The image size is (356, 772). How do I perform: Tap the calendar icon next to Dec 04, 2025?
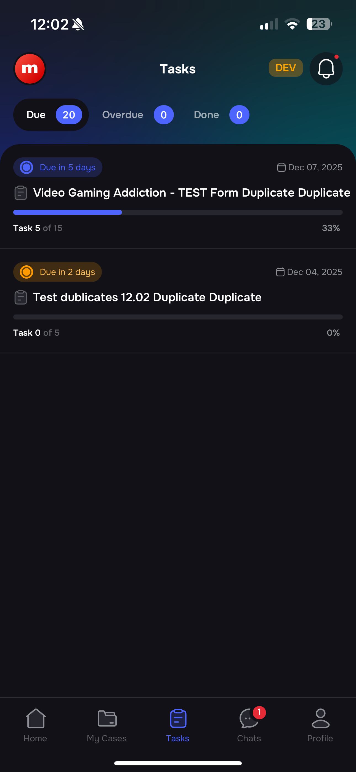(x=280, y=272)
